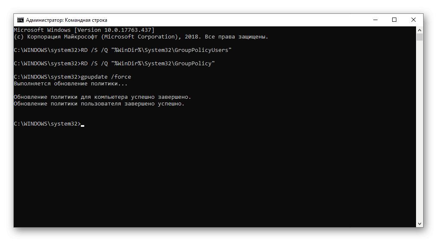Image resolution: width=437 pixels, height=241 pixels.
Task: Click the gpupdate /force command text
Action: pos(106,77)
